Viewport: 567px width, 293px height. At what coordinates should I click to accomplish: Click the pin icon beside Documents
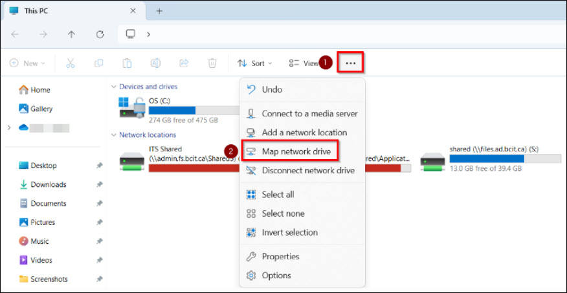[x=100, y=203]
